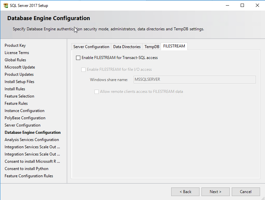Go back with the Back button
Viewport: 265px width, 200px height.
pyautogui.click(x=185, y=192)
